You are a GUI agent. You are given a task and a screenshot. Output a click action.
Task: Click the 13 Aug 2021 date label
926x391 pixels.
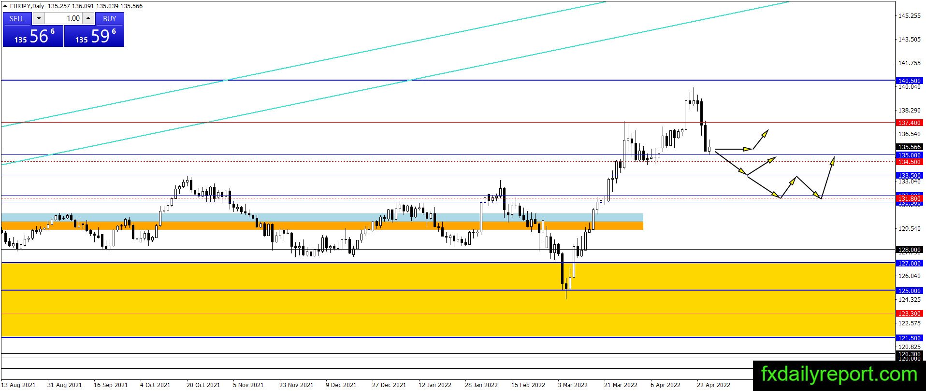coord(18,385)
